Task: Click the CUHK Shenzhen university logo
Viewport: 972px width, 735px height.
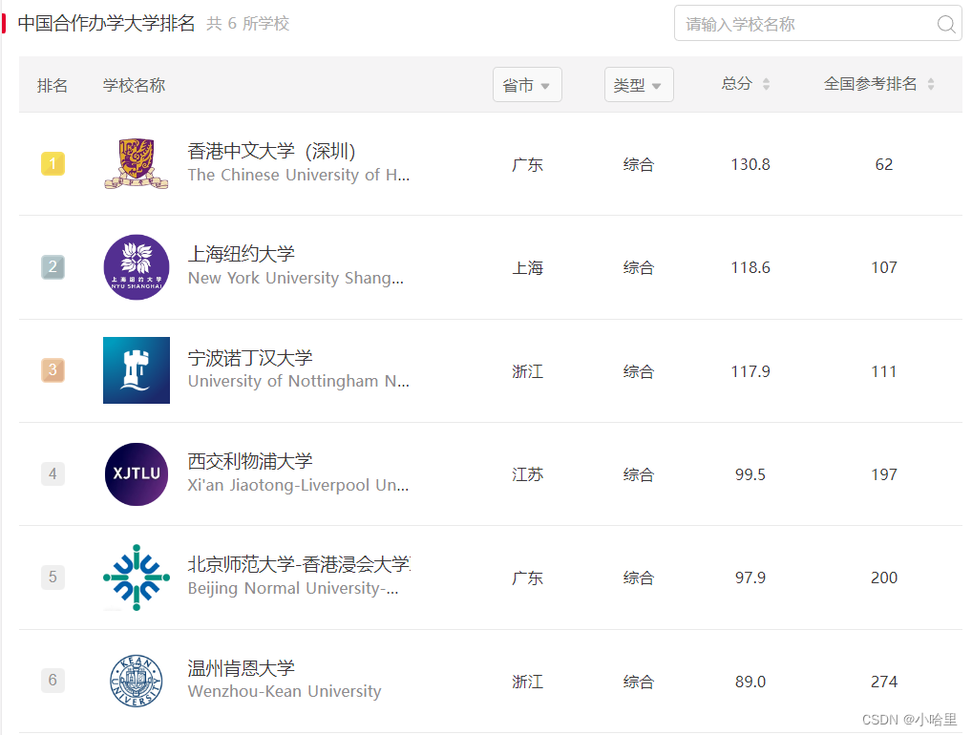Action: click(137, 163)
